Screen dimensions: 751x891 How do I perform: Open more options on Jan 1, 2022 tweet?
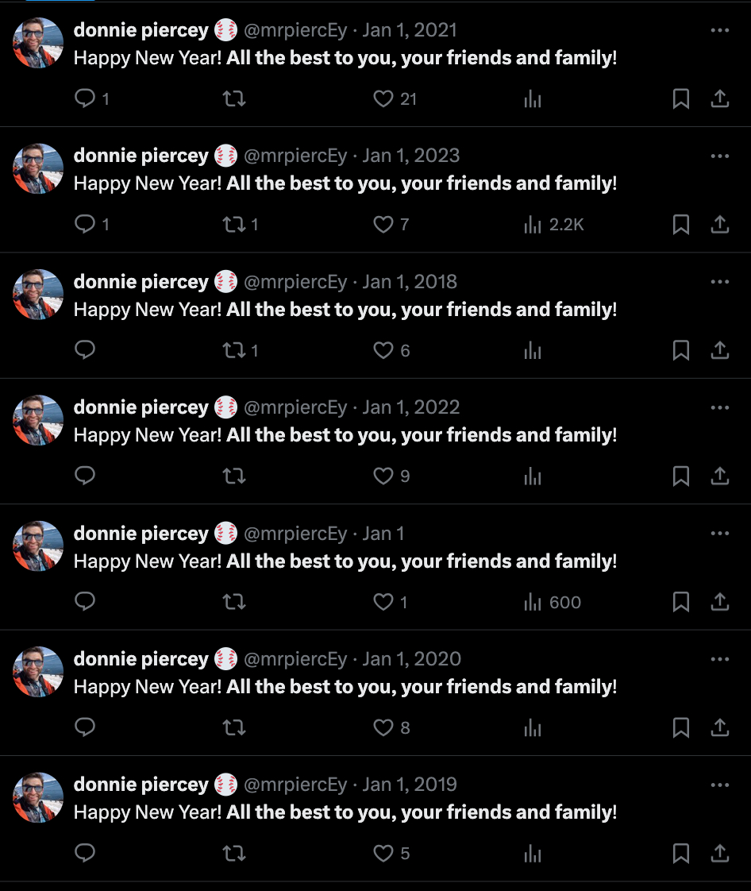click(719, 407)
